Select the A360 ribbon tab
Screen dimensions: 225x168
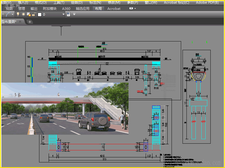pos(66,8)
